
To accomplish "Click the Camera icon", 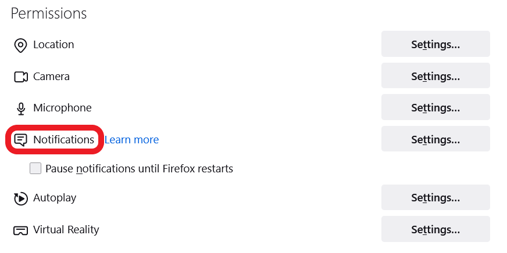I will [21, 77].
